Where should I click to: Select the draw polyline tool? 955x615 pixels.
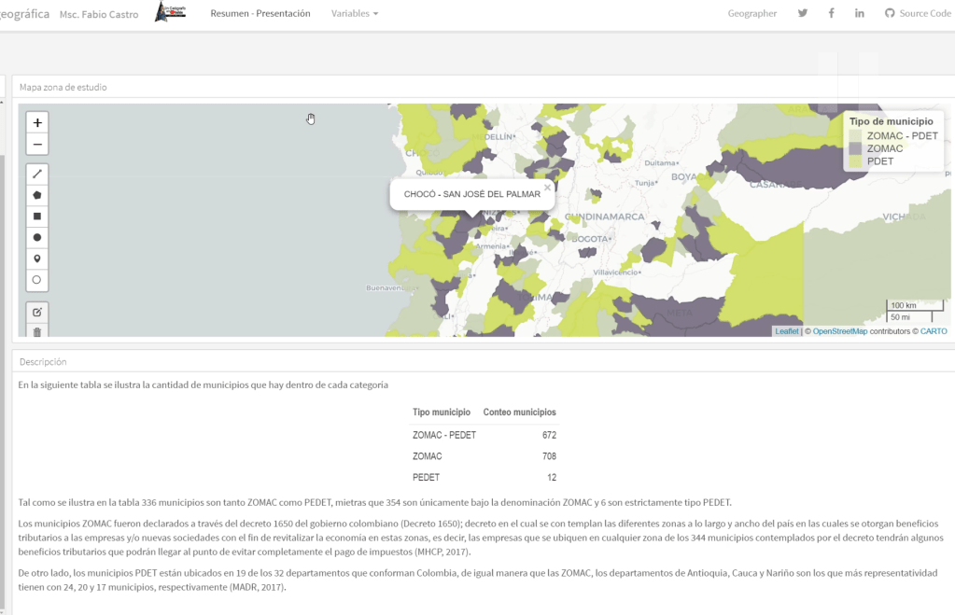(x=37, y=174)
